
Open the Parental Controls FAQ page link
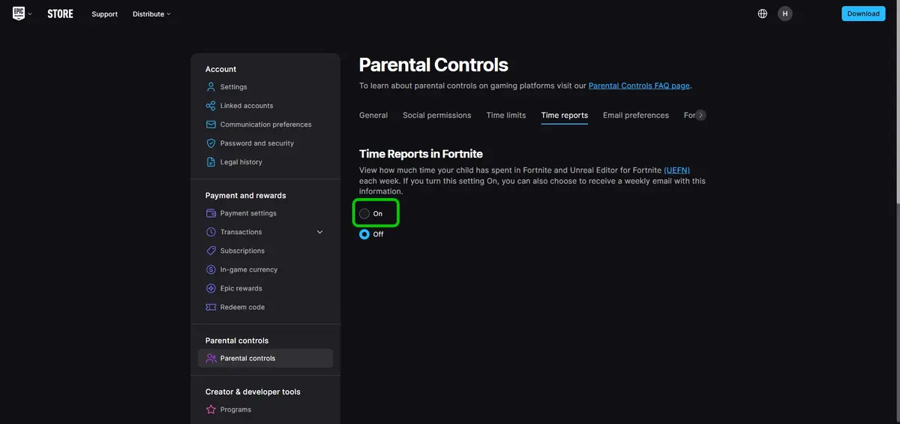pyautogui.click(x=639, y=86)
